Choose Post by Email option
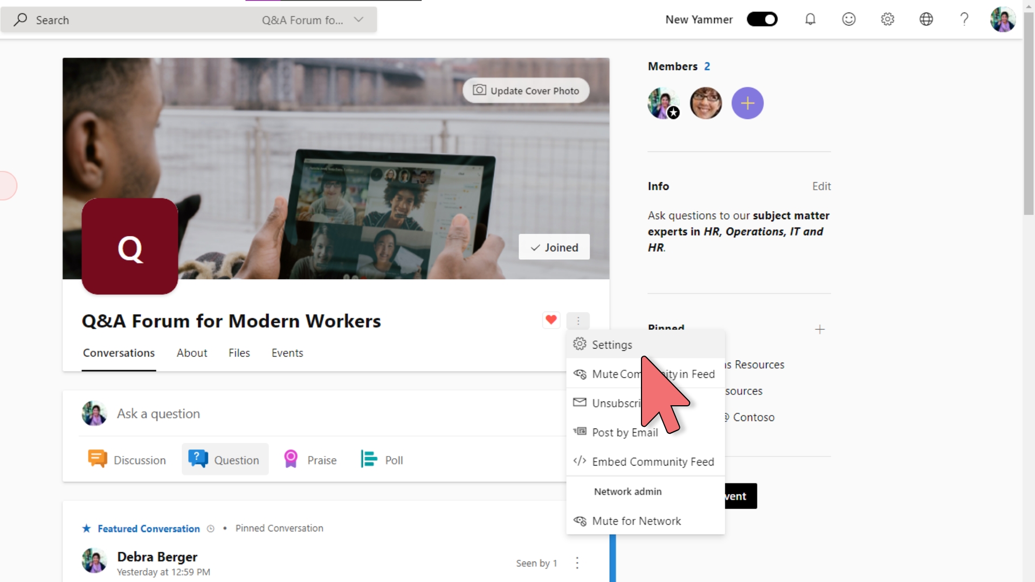1035x582 pixels. pyautogui.click(x=645, y=432)
